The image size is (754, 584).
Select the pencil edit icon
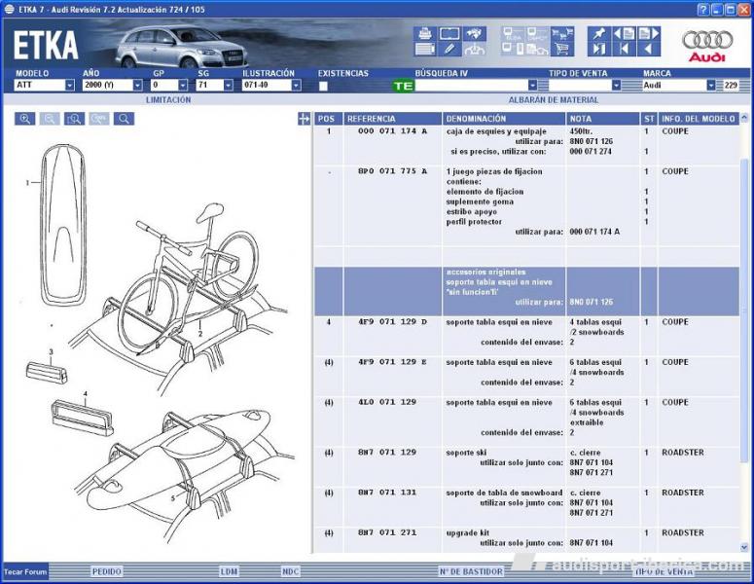coord(449,49)
